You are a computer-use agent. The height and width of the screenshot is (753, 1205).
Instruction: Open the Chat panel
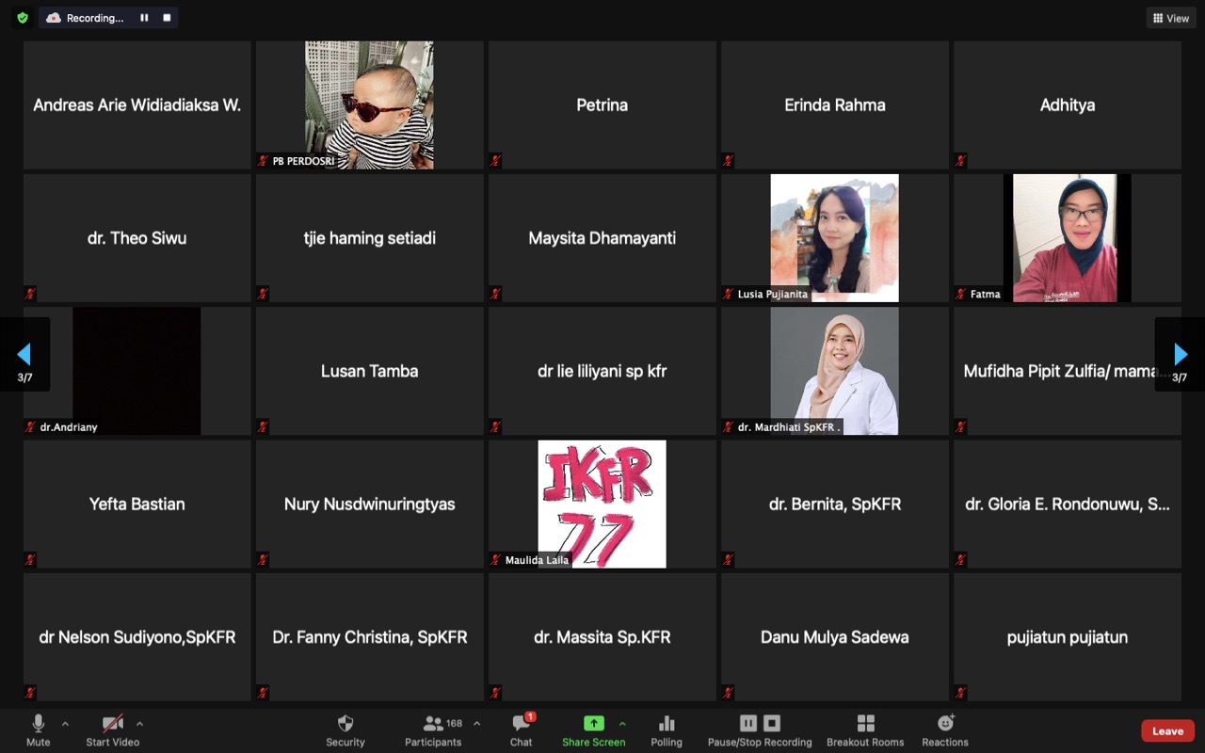(x=522, y=729)
